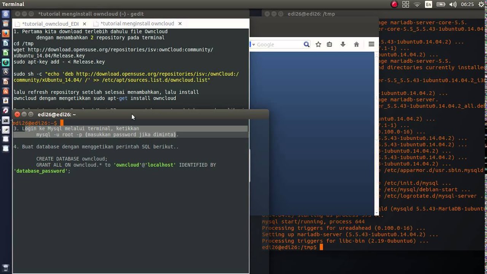The height and width of the screenshot is (274, 487).
Task: Open LibreOffice Impress from launcher
Action: tap(5, 81)
